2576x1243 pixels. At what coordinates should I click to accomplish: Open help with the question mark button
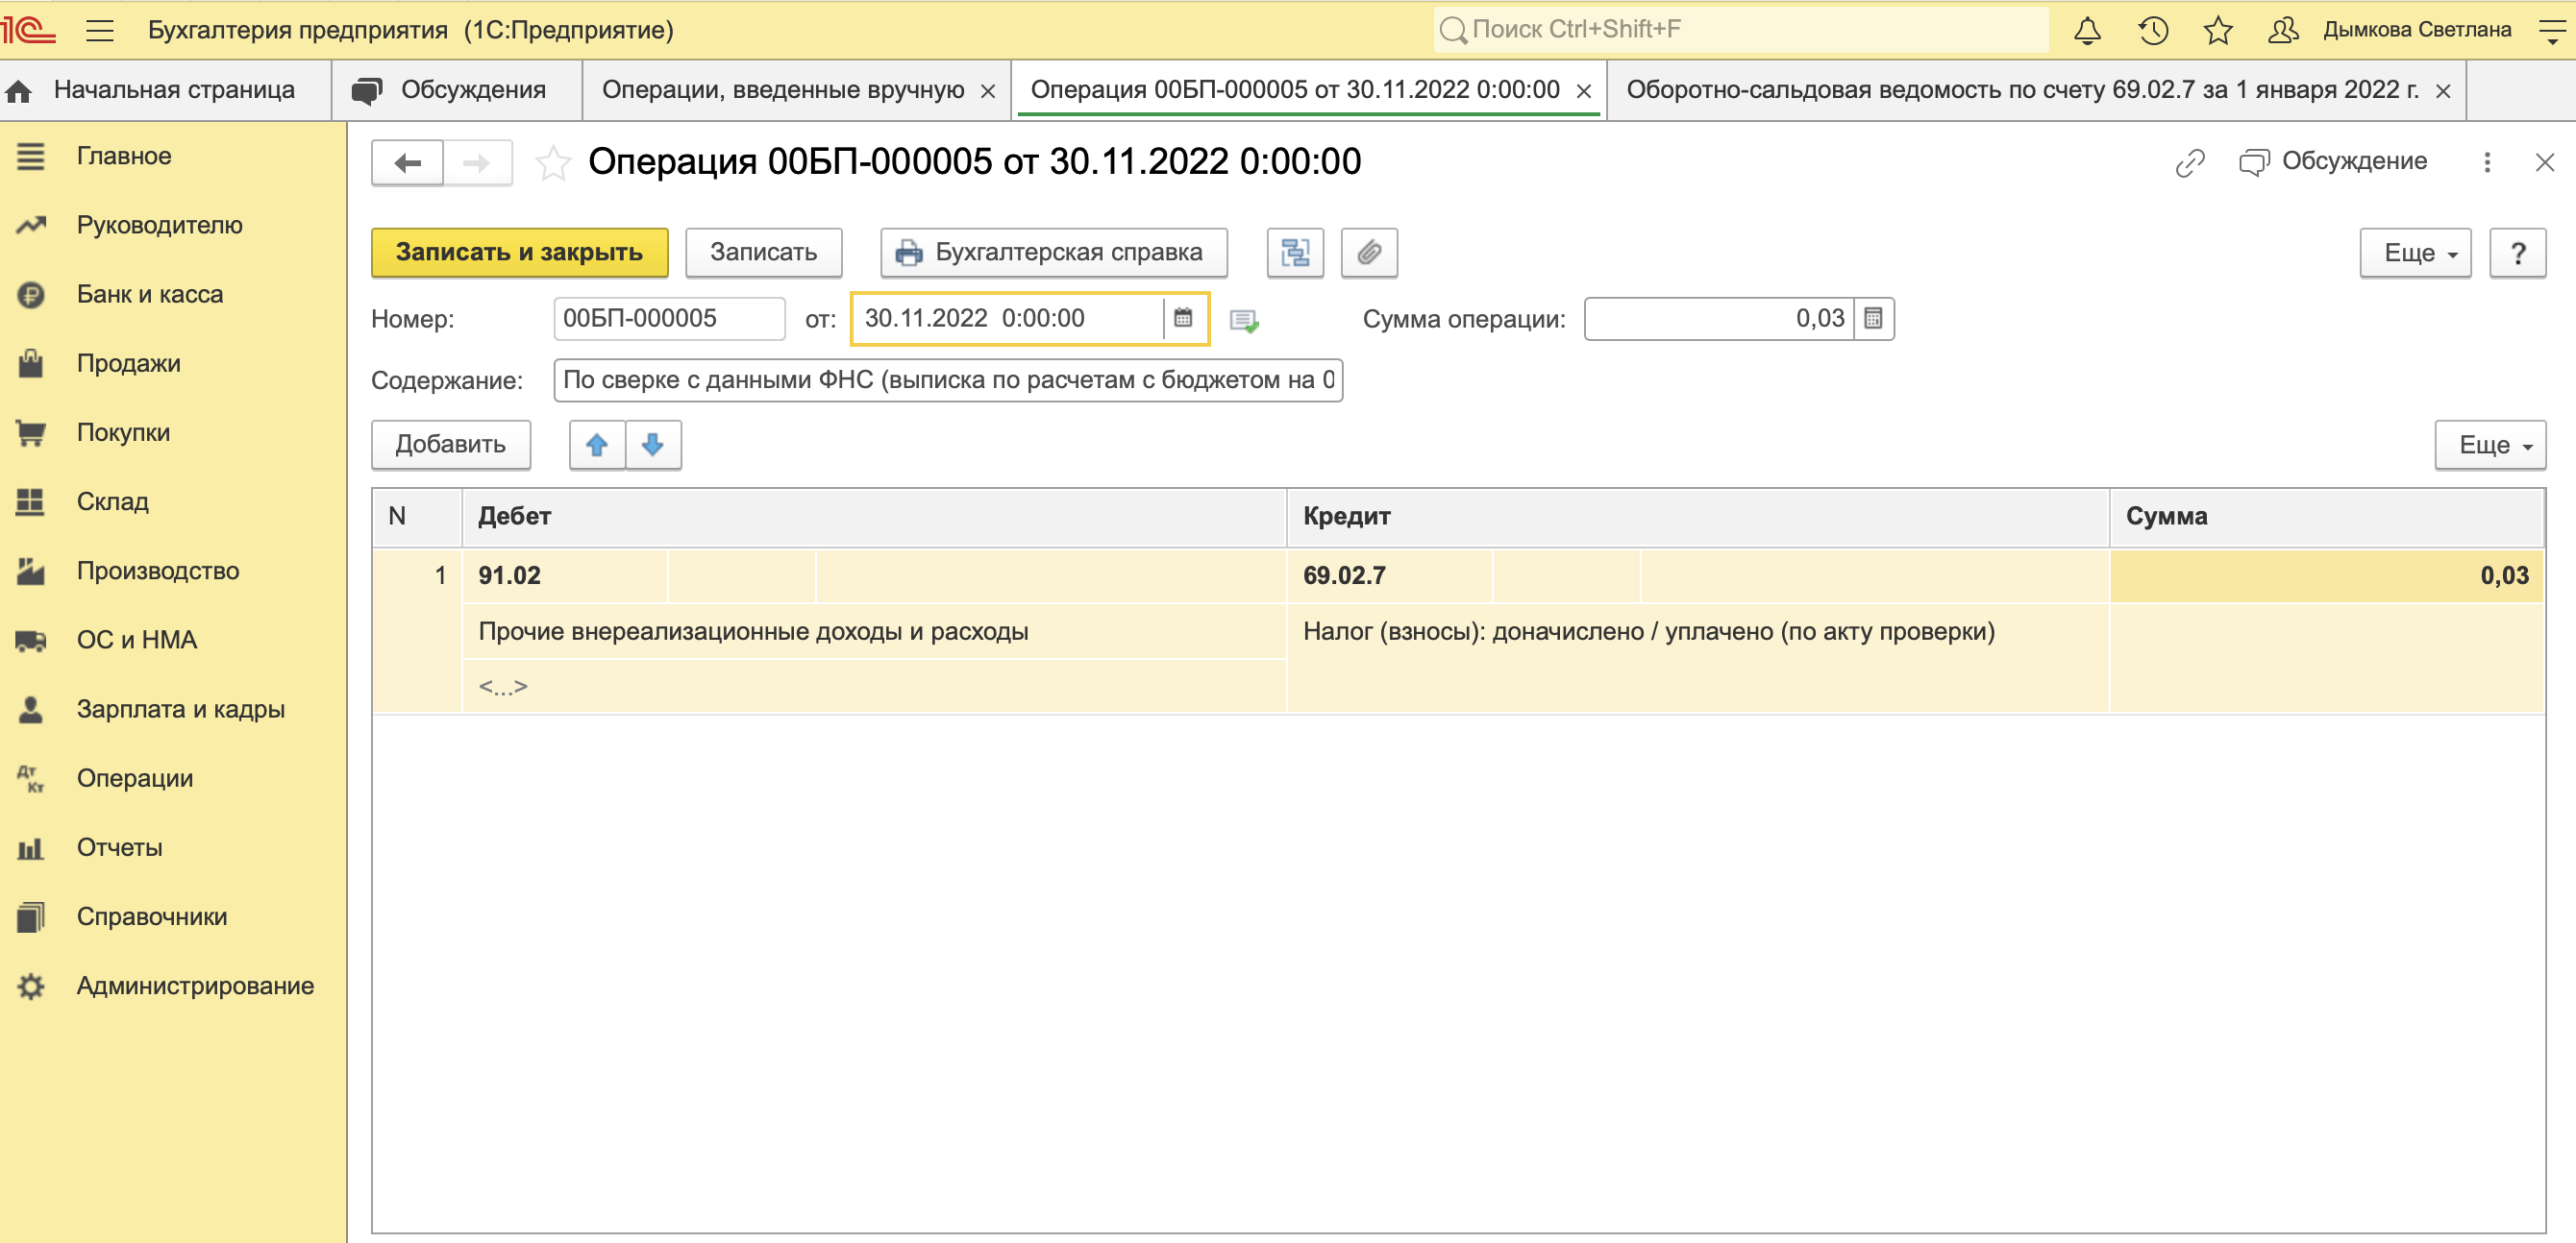[2517, 254]
